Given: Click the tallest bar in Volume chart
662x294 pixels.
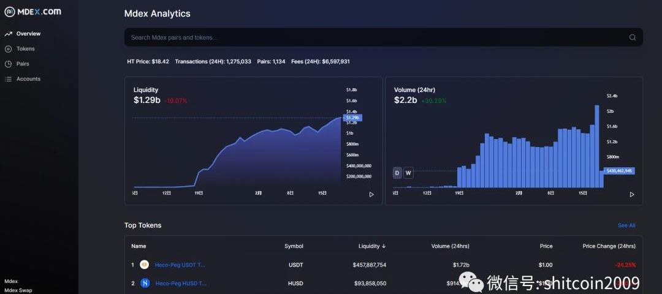Looking at the screenshot, I should 596,147.
